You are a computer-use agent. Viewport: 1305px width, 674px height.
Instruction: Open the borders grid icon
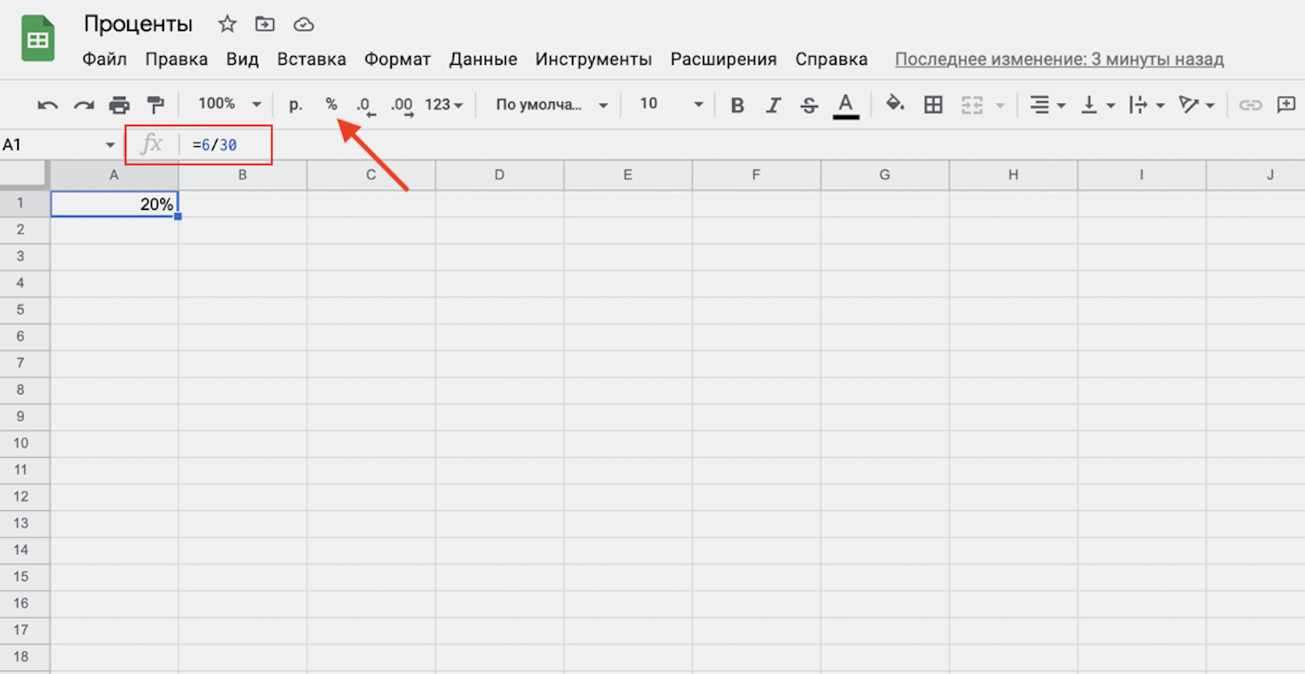click(933, 105)
